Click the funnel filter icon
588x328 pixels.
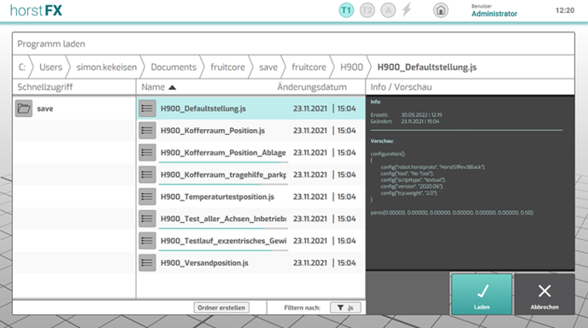[x=340, y=307]
